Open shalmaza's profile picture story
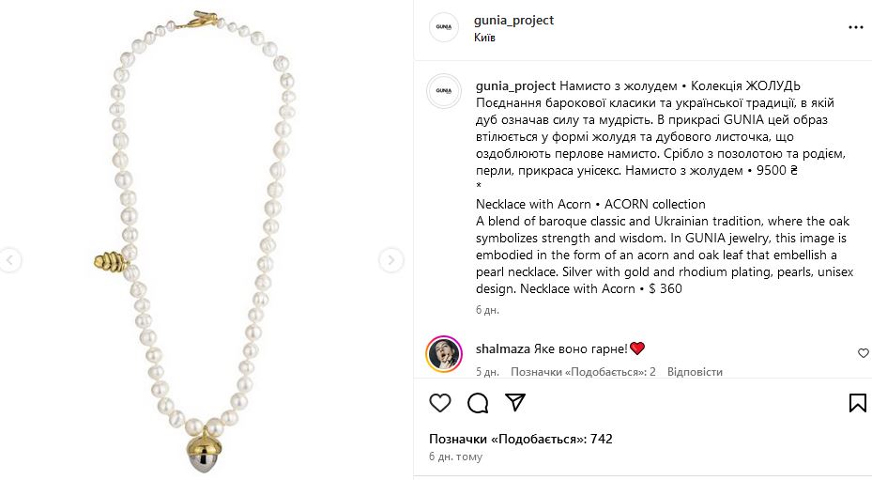872x480 pixels. click(x=444, y=353)
